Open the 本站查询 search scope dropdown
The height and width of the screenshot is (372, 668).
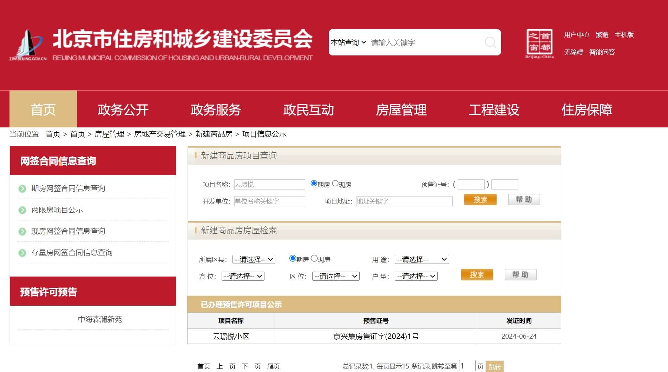tap(348, 42)
